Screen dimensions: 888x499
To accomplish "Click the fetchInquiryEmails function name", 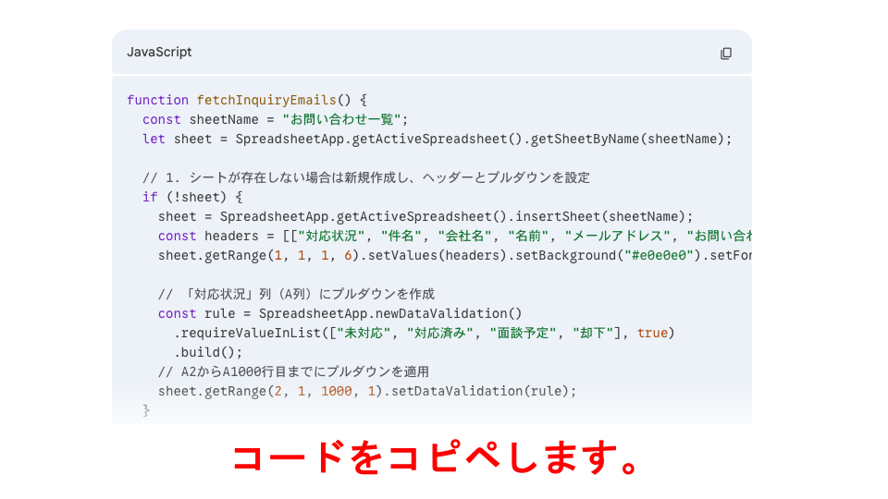I will coord(266,100).
